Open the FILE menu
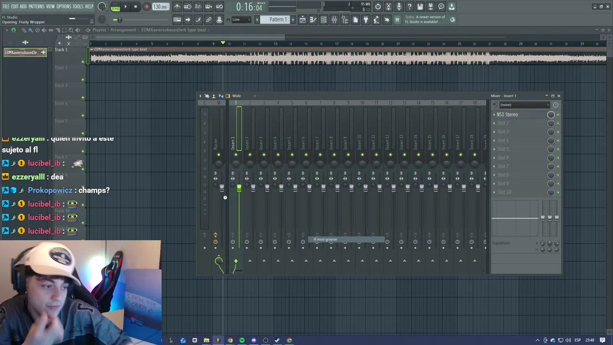The image size is (613, 345). click(x=6, y=6)
